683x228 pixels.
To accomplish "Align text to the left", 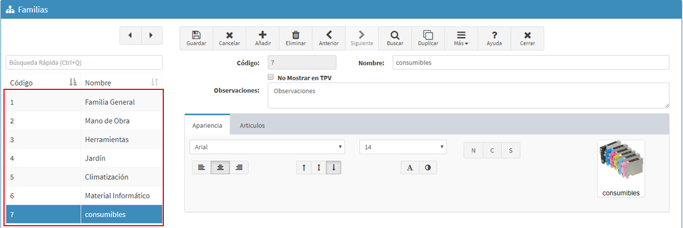I will pos(201,167).
